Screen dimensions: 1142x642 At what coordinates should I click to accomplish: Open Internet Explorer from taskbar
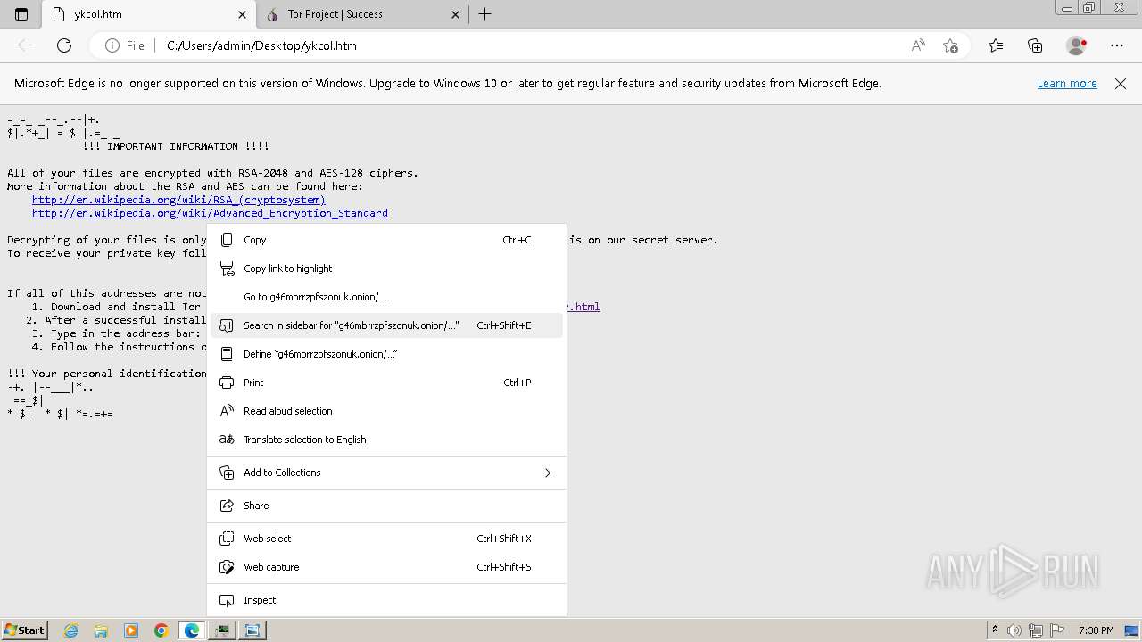tap(71, 630)
